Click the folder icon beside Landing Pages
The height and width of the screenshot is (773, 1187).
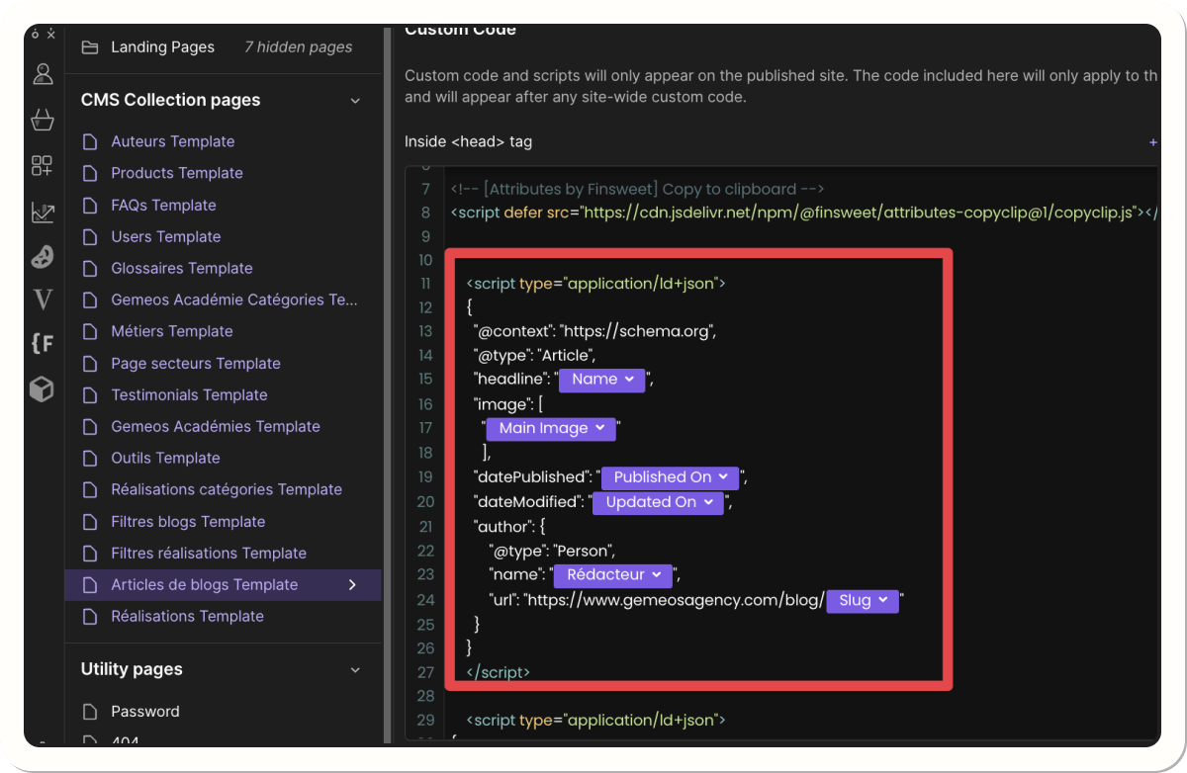[x=90, y=46]
